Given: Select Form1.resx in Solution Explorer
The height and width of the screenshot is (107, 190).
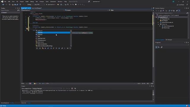Looking at the screenshot, I should (167, 28).
